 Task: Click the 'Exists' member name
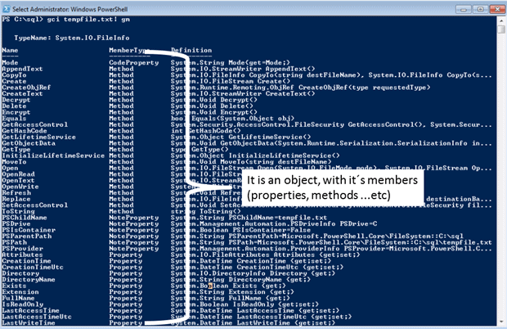(14, 286)
